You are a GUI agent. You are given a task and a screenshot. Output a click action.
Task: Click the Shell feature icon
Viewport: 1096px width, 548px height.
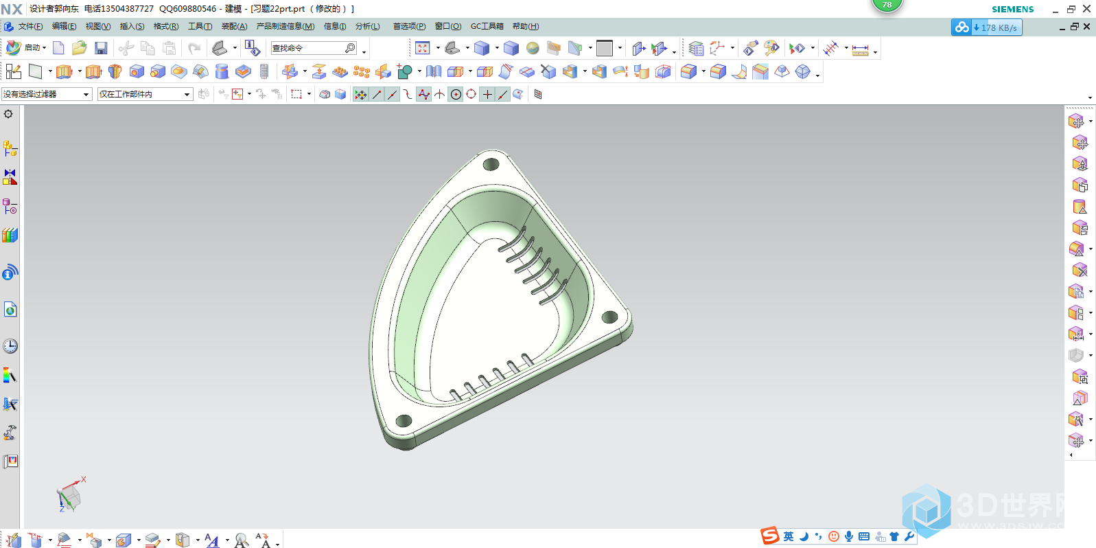coord(570,71)
